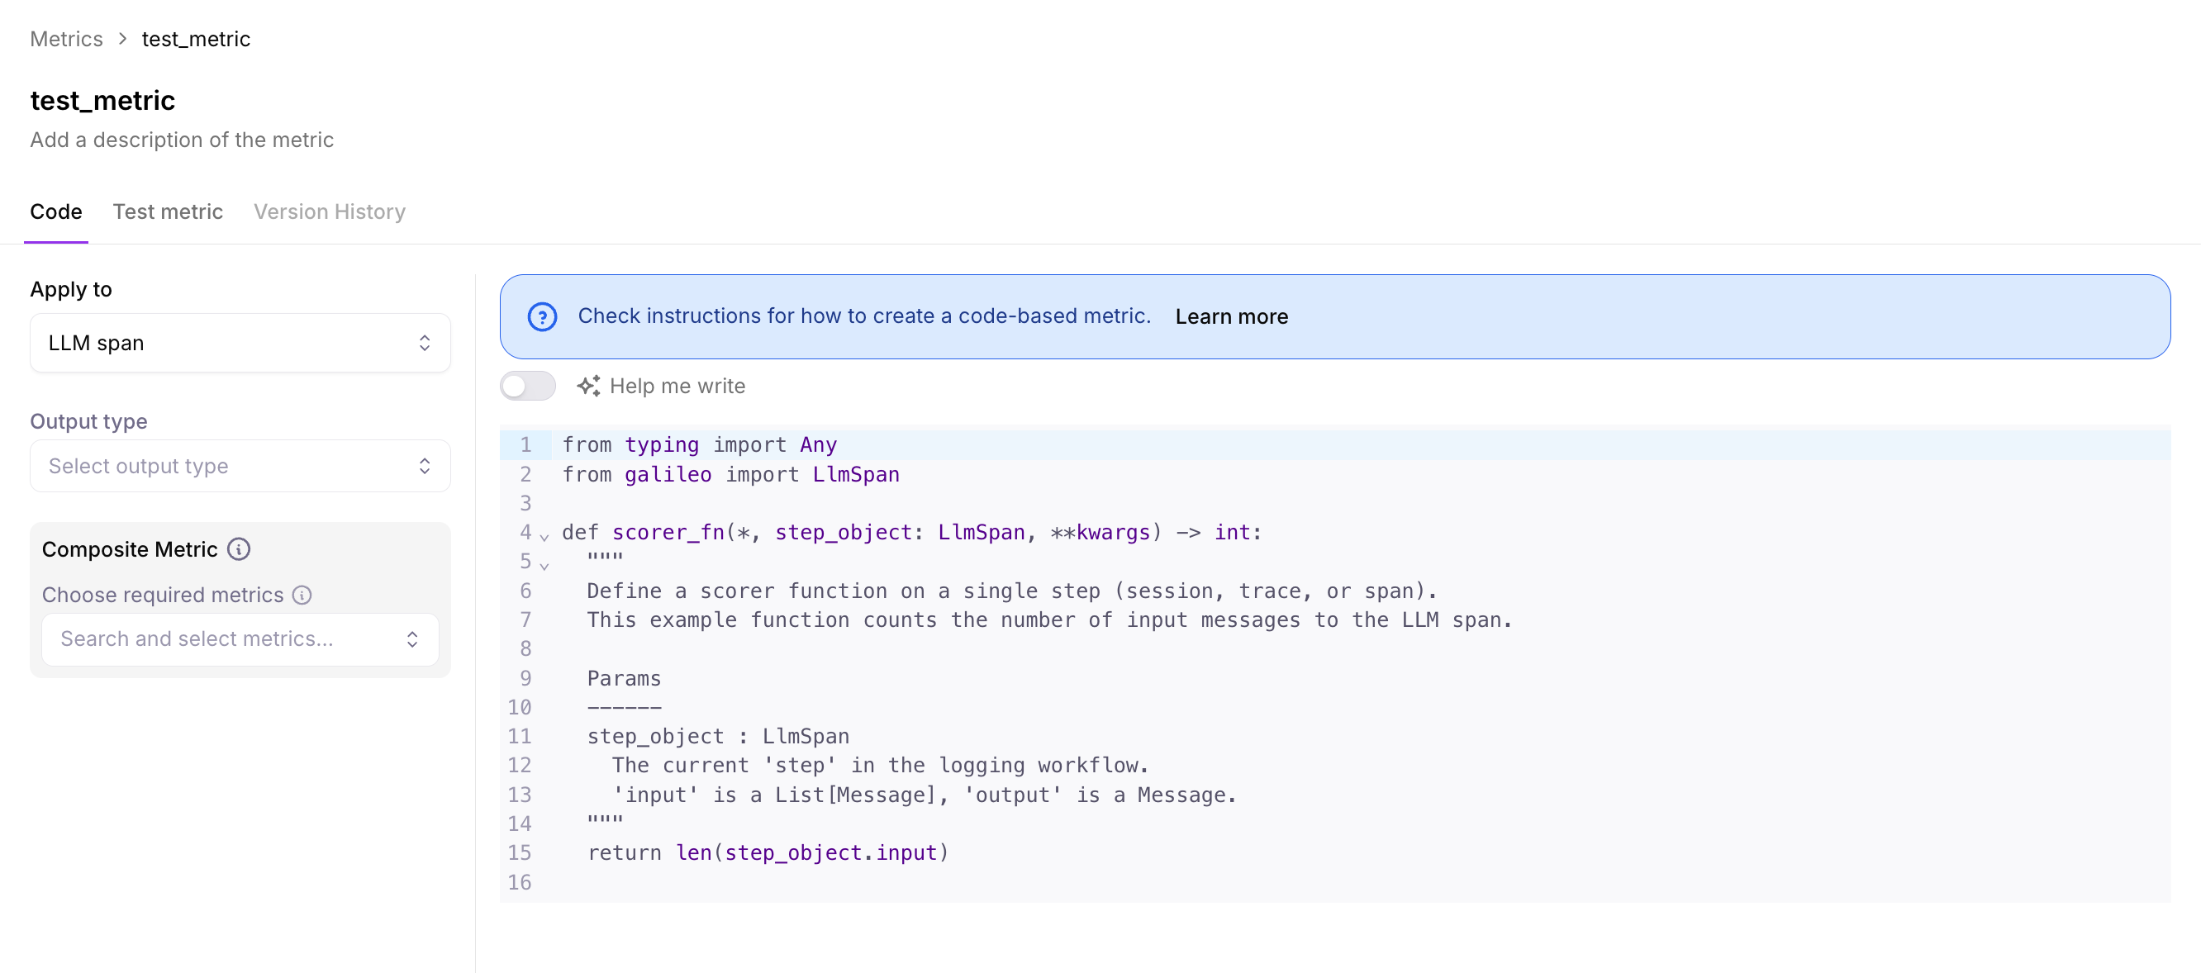Click Add a description of the metric
Viewport: 2201px width, 973px height.
pos(182,140)
